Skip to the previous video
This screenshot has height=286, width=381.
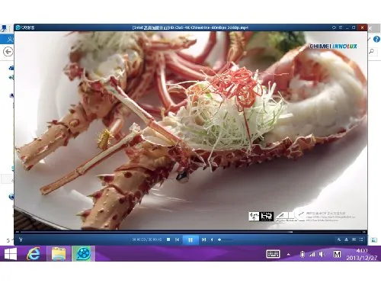(x=178, y=239)
